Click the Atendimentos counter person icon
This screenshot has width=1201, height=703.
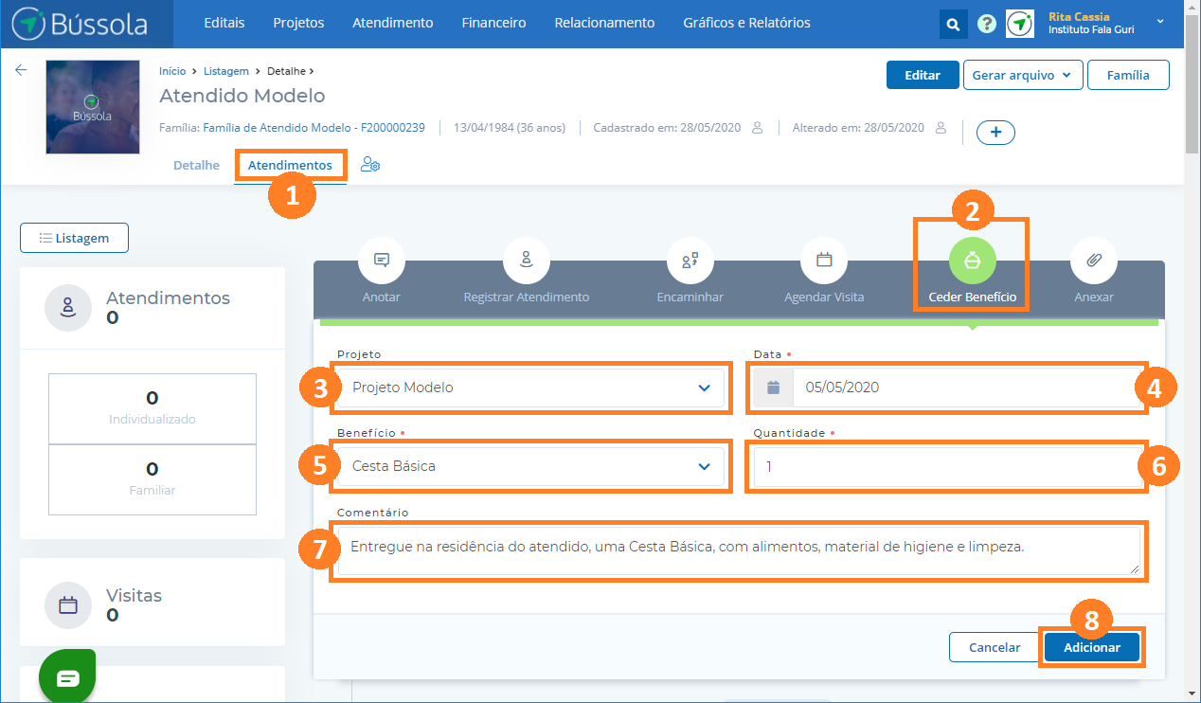click(x=68, y=307)
